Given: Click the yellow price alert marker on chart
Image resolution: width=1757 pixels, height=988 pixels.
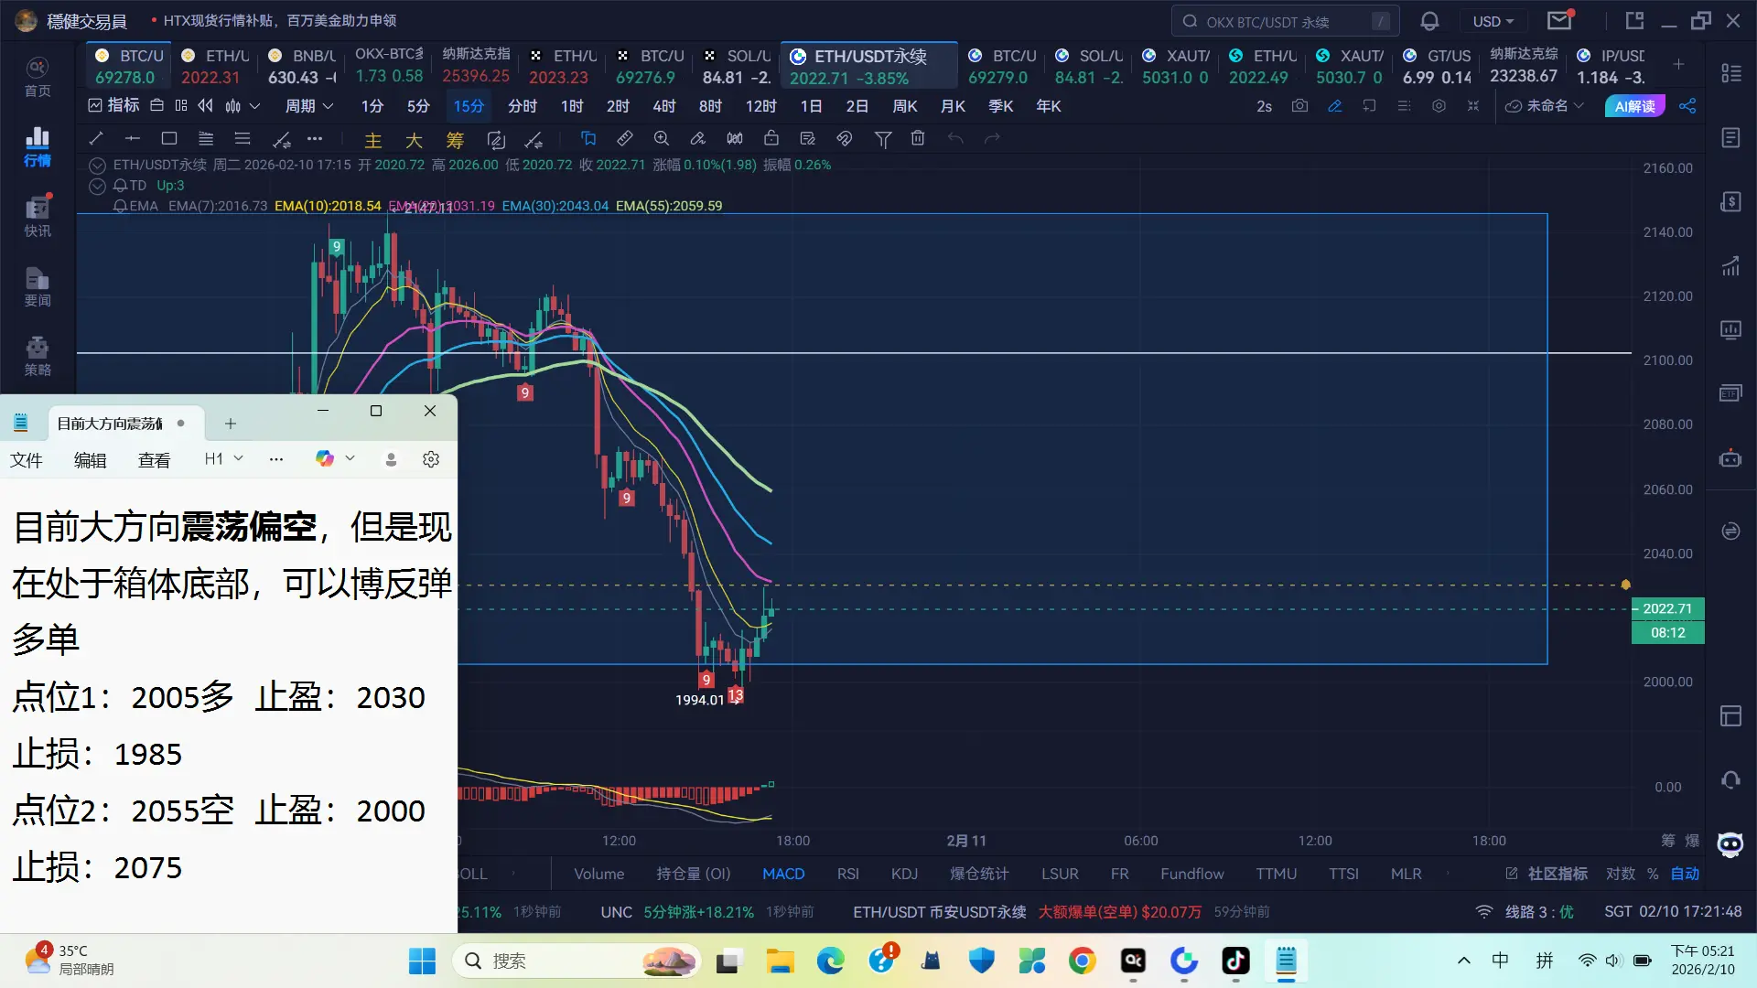Looking at the screenshot, I should [1625, 585].
